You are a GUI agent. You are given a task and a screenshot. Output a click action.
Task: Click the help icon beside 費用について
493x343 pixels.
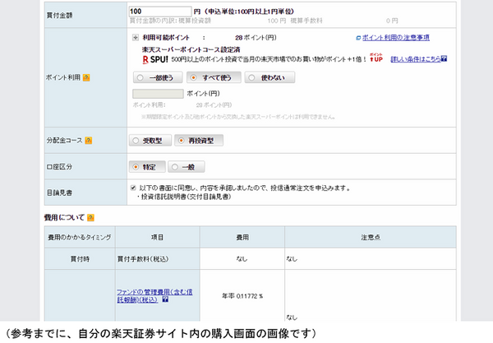pyautogui.click(x=90, y=217)
